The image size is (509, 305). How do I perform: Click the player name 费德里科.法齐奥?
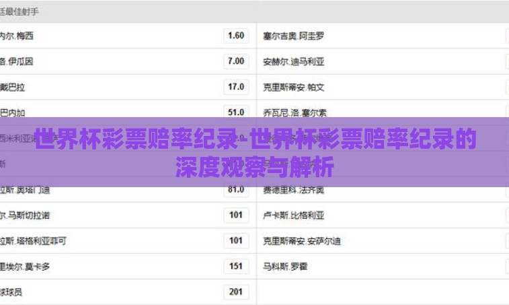pos(293,190)
